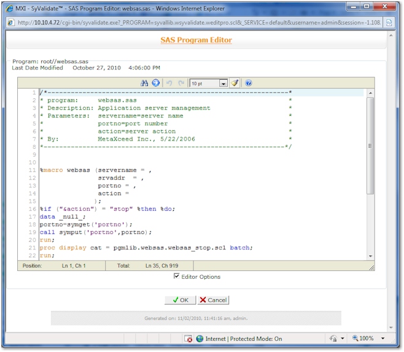Click 'run;' on line 22
Viewport: 404px width, 352px height.
click(47, 256)
